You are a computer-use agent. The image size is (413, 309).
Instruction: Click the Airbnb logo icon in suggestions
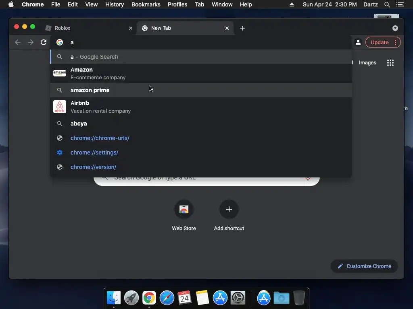[x=60, y=107]
